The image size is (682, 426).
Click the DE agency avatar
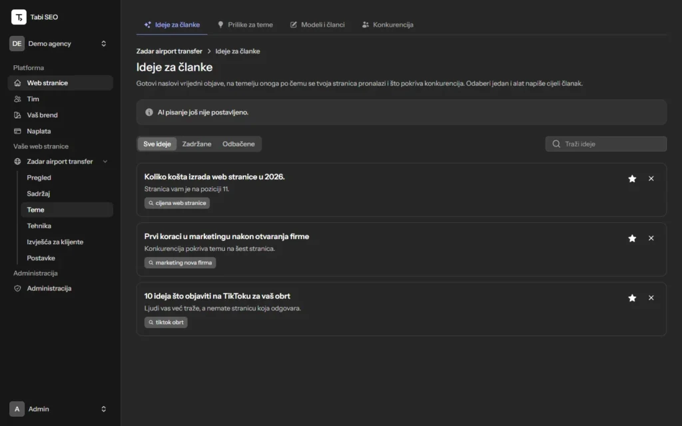(x=17, y=43)
